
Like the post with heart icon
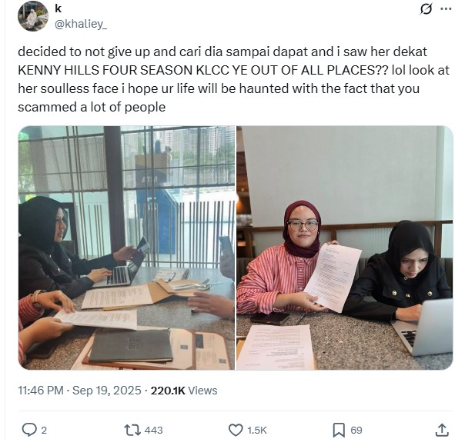click(x=236, y=430)
